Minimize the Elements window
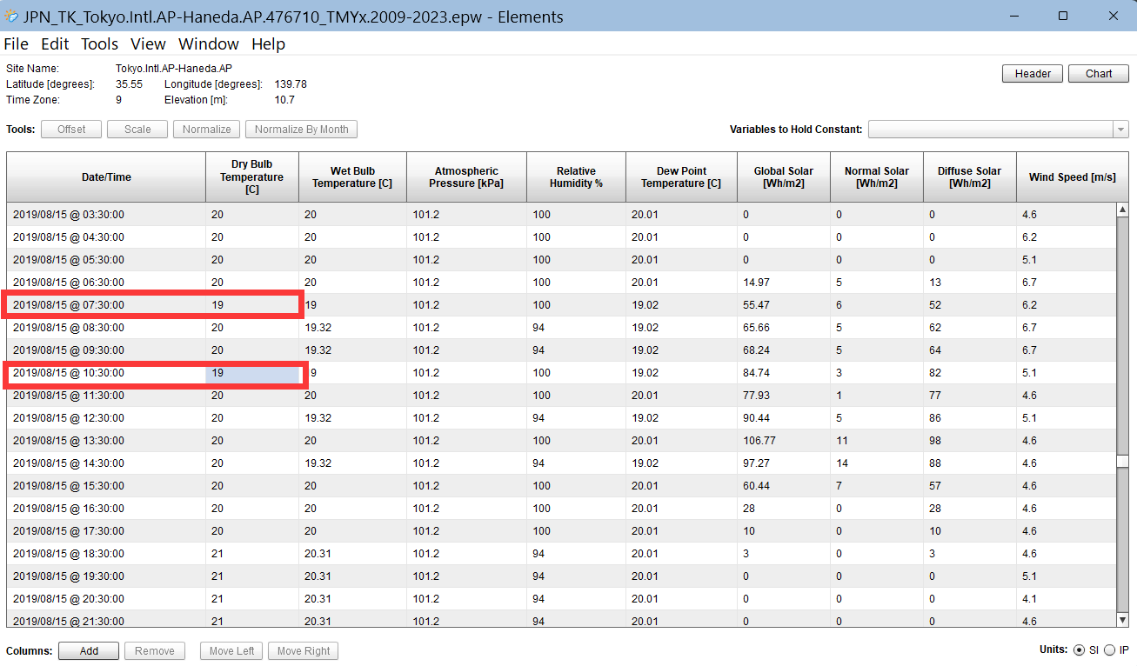This screenshot has width=1137, height=666. (1014, 17)
